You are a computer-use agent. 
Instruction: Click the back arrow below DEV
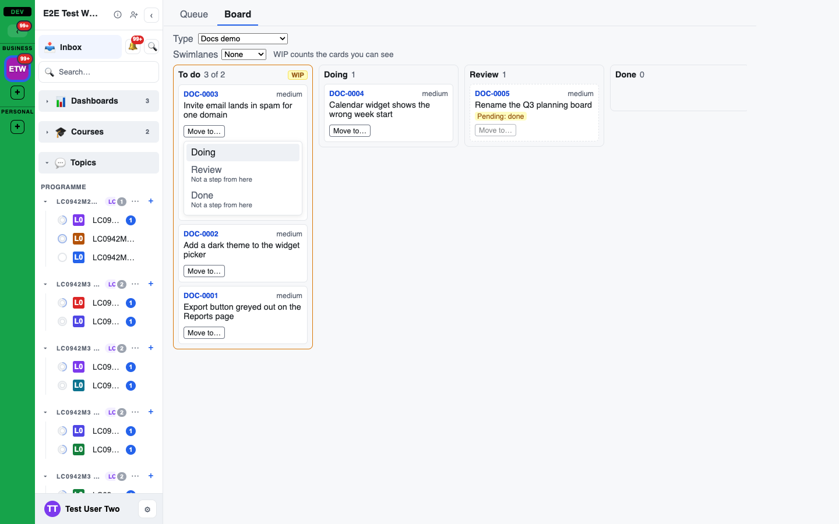point(17,30)
